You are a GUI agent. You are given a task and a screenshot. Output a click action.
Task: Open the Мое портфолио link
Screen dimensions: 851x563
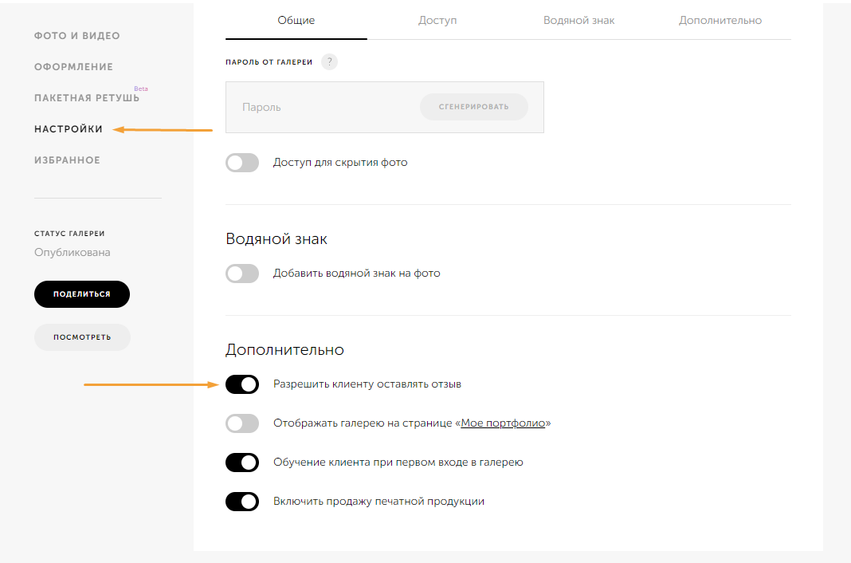(x=503, y=423)
